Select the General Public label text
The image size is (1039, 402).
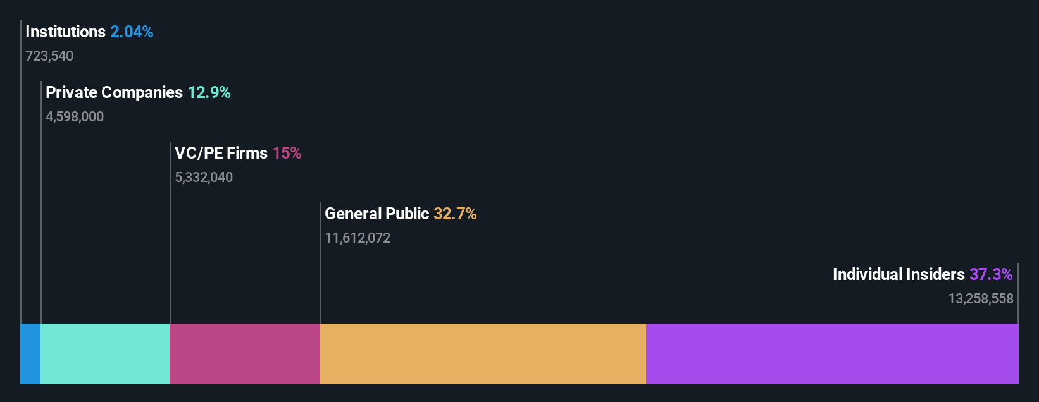376,214
